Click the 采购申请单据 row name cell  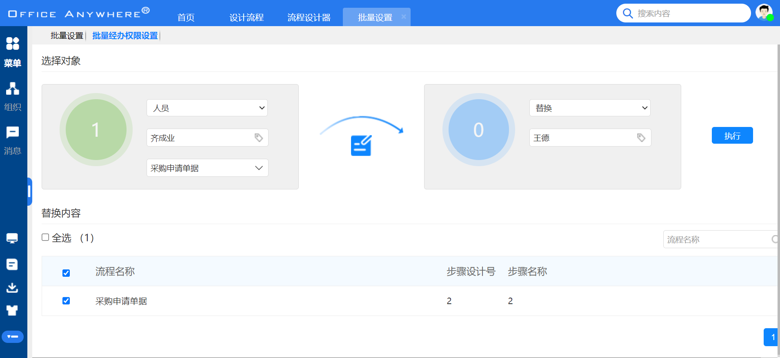click(x=121, y=301)
